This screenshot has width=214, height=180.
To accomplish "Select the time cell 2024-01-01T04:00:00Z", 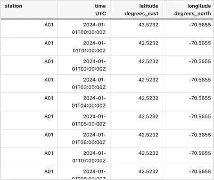I will (89, 102).
